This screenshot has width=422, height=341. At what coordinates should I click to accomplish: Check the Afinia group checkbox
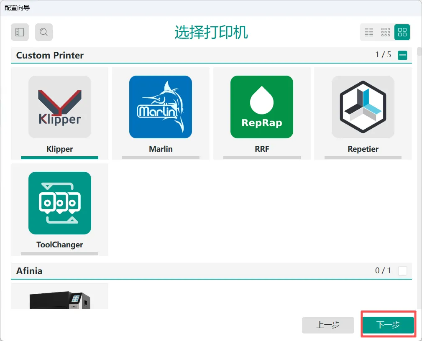(403, 271)
